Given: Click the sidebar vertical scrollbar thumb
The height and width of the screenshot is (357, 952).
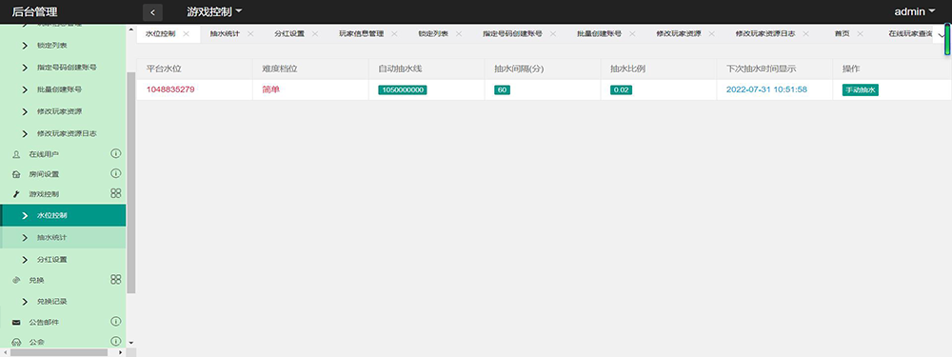Looking at the screenshot, I should 130,182.
